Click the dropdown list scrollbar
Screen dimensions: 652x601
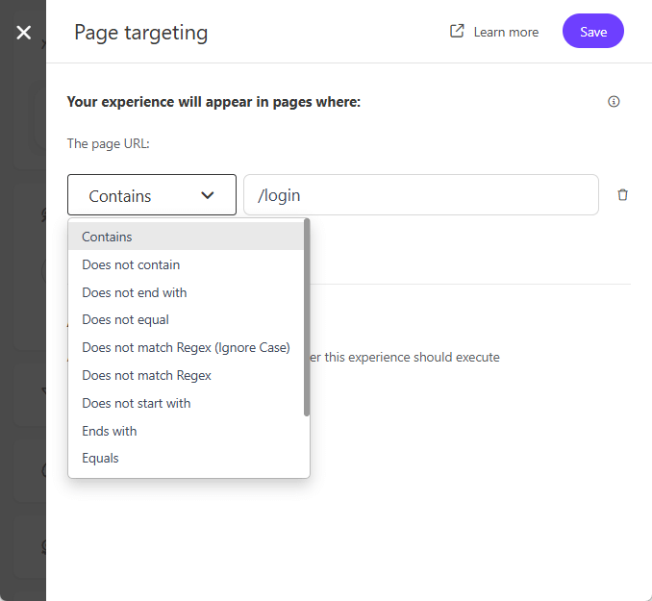[307, 317]
